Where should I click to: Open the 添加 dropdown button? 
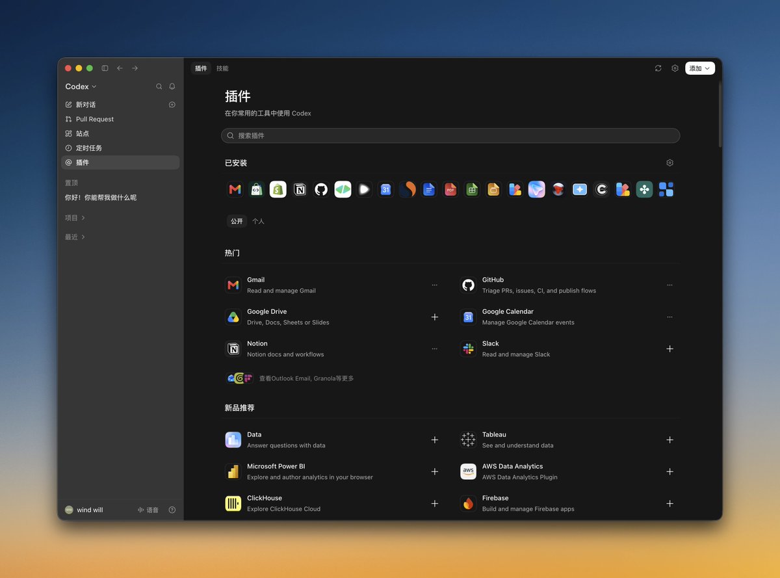[x=700, y=68]
